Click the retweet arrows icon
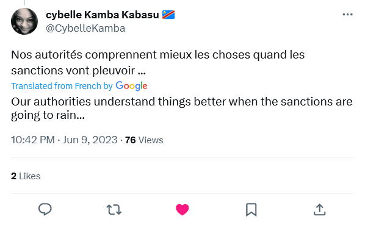 coord(114,209)
